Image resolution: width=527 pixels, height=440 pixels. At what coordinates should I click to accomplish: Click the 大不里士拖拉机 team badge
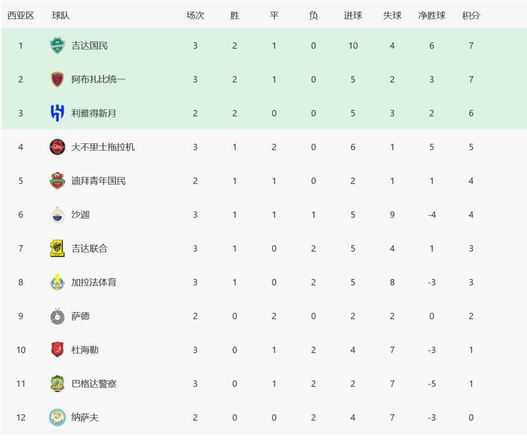(57, 147)
